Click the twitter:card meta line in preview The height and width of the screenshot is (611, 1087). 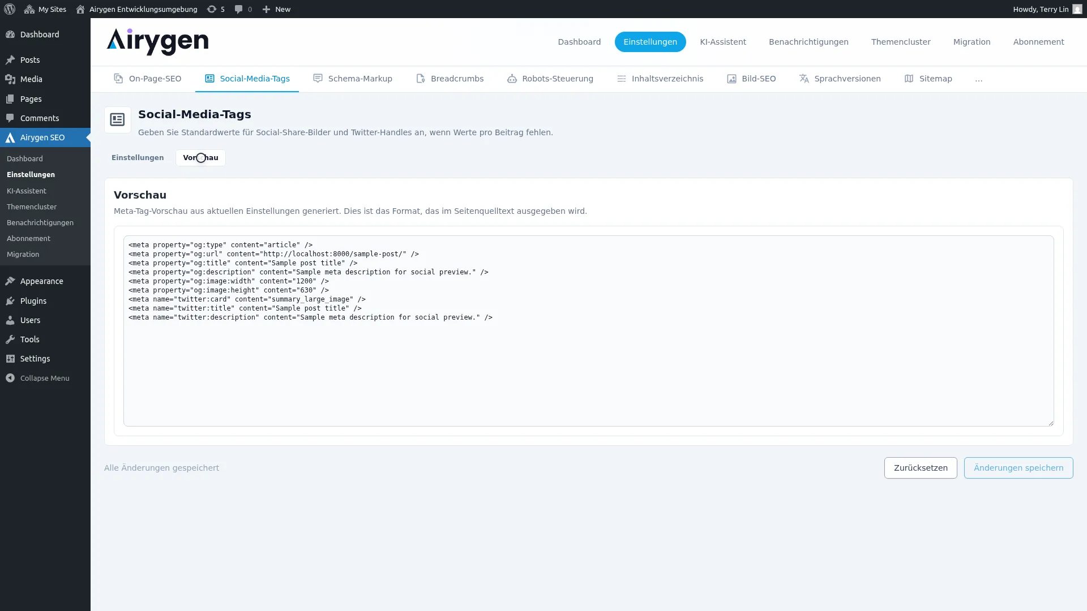point(247,299)
